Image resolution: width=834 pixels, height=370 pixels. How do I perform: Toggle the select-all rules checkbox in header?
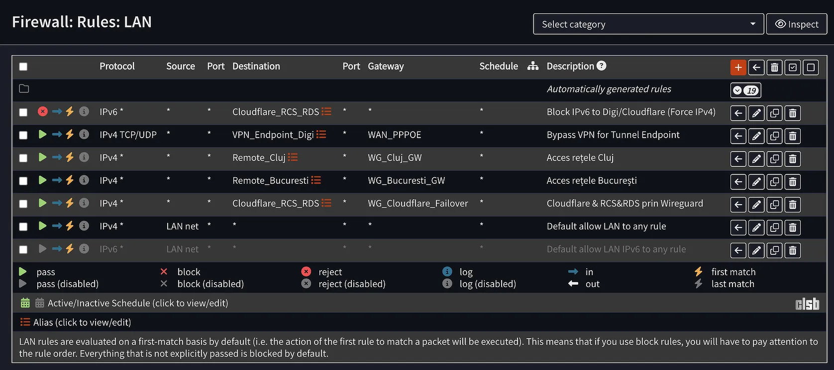coord(23,67)
